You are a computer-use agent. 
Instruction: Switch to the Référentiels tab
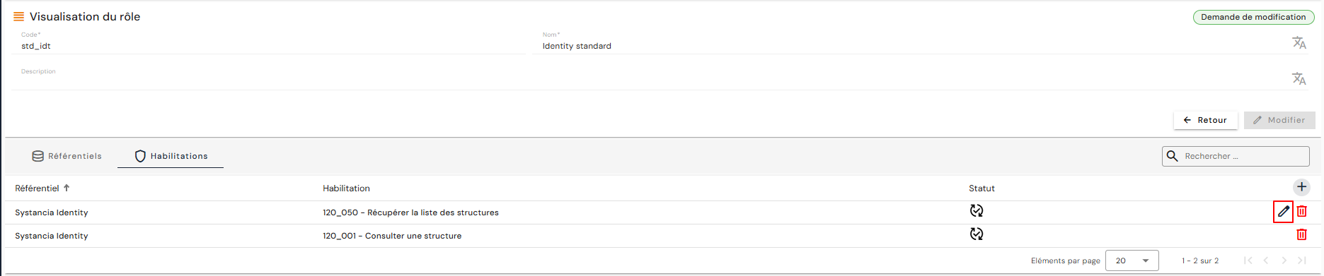tap(67, 156)
